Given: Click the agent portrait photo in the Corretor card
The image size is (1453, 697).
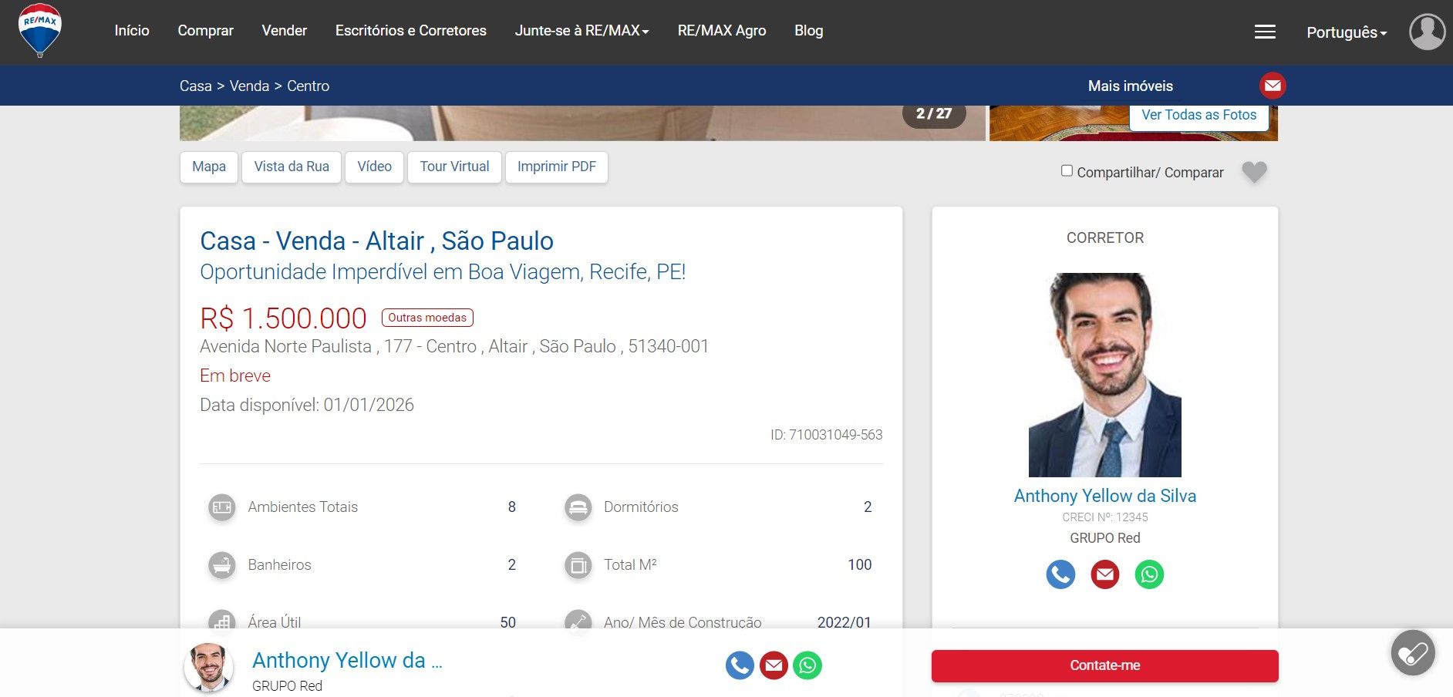Looking at the screenshot, I should [1105, 375].
